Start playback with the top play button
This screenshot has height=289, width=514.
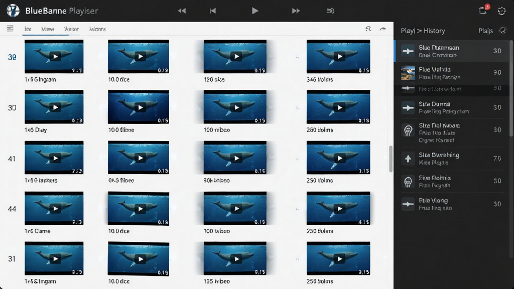point(255,11)
